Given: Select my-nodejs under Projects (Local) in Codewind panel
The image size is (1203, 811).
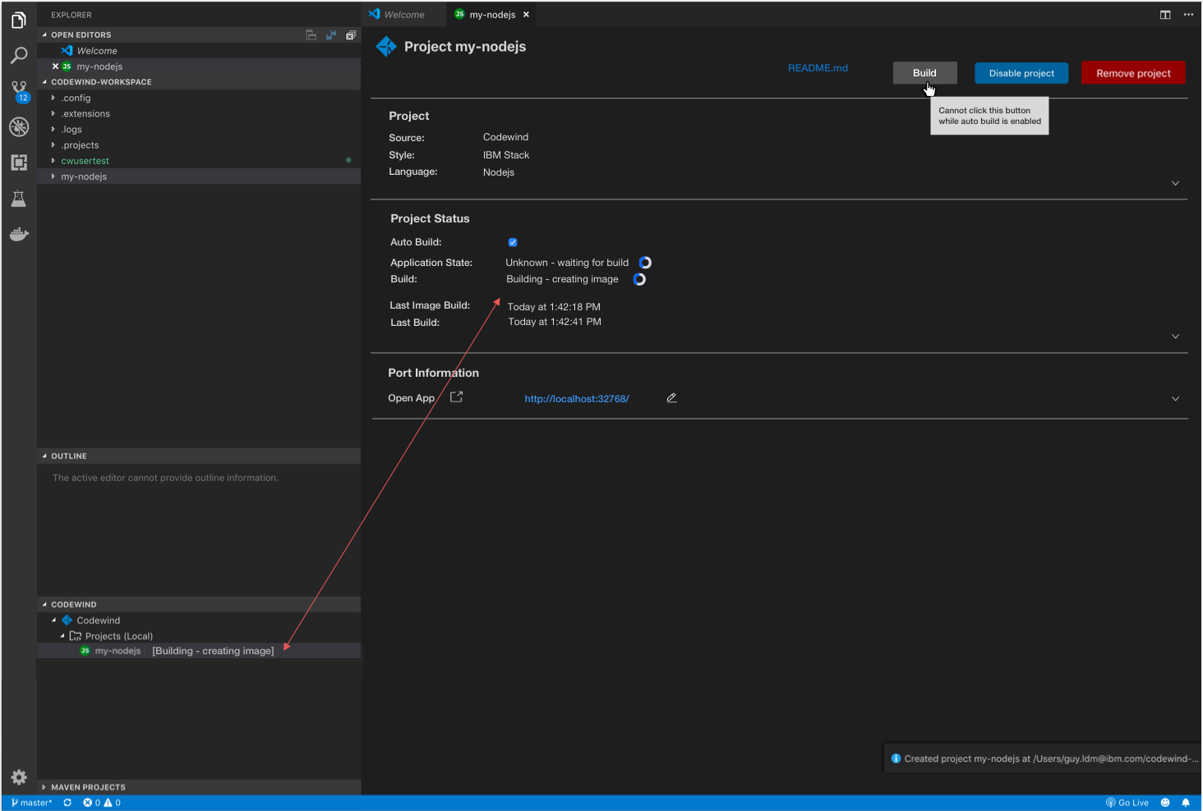Looking at the screenshot, I should [x=117, y=650].
